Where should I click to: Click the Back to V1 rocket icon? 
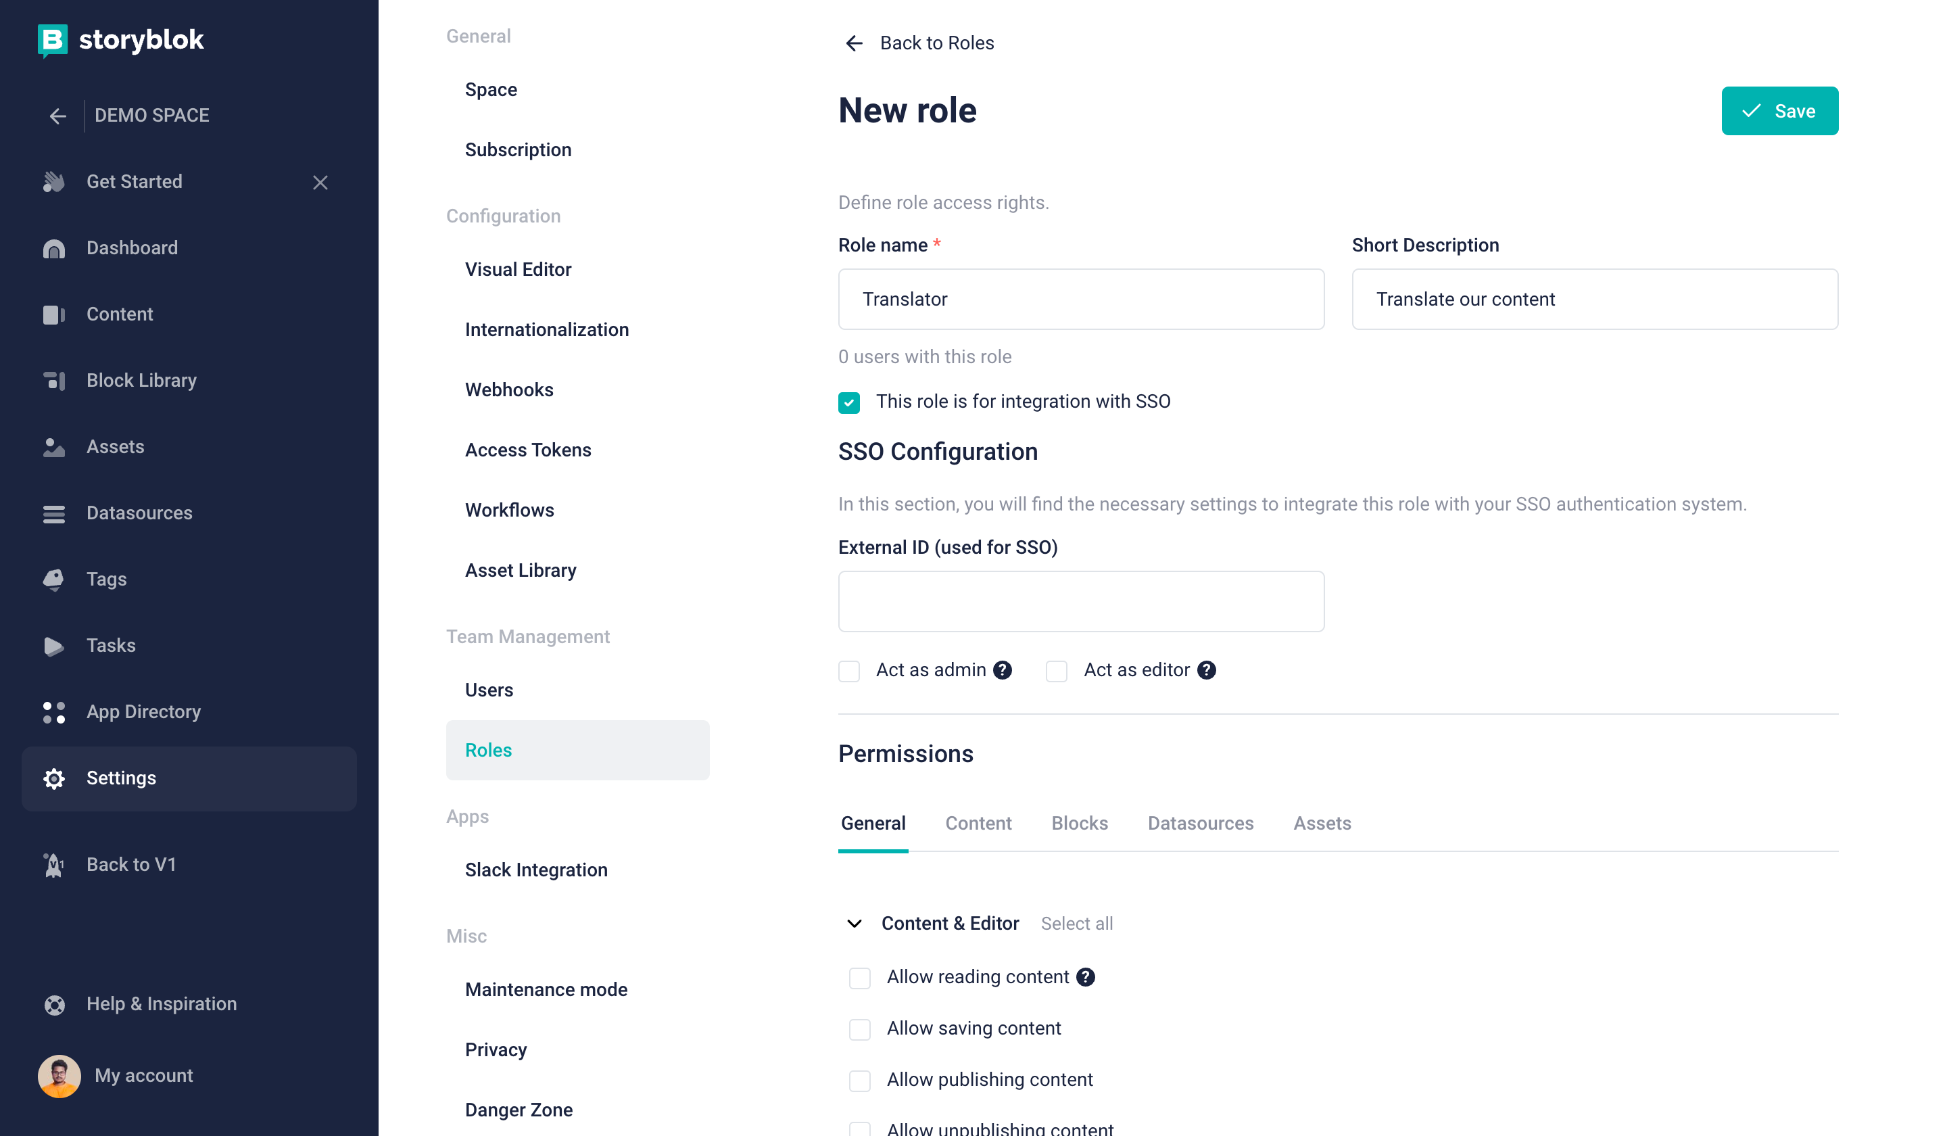click(53, 865)
